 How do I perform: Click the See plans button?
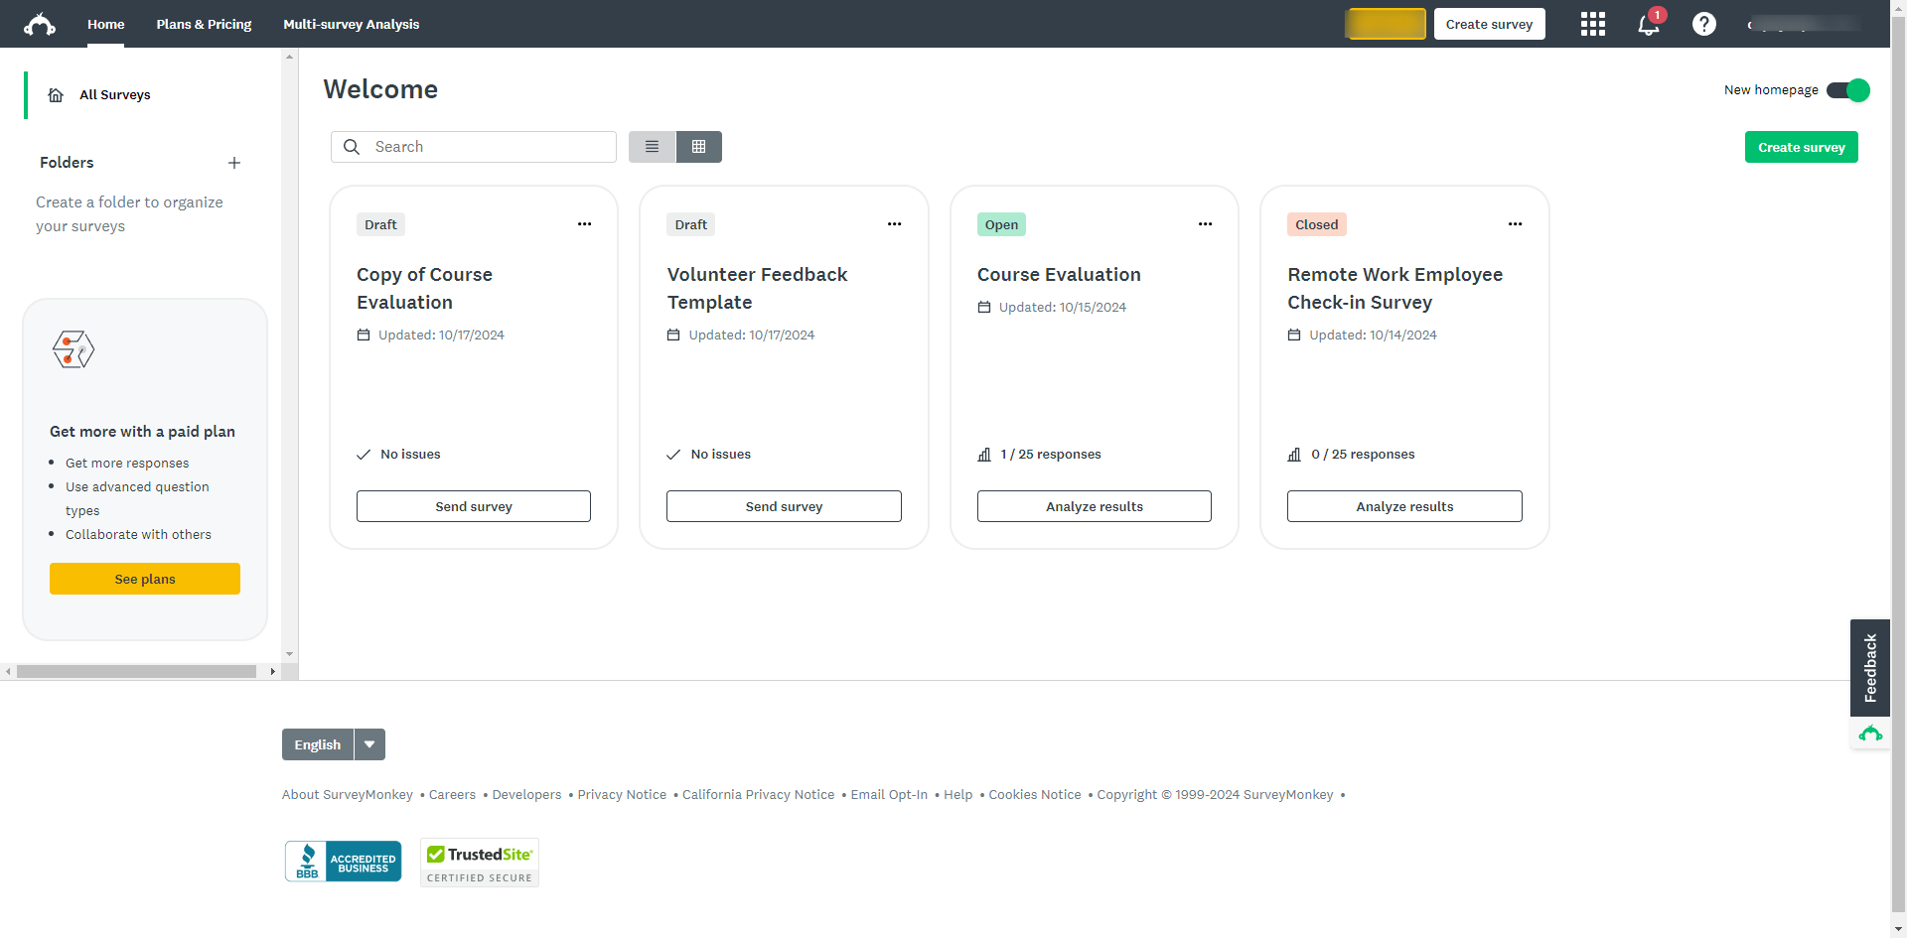coord(145,579)
